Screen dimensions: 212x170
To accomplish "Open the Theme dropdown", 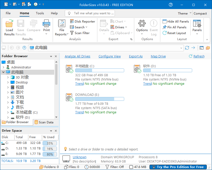I will coord(184,14).
